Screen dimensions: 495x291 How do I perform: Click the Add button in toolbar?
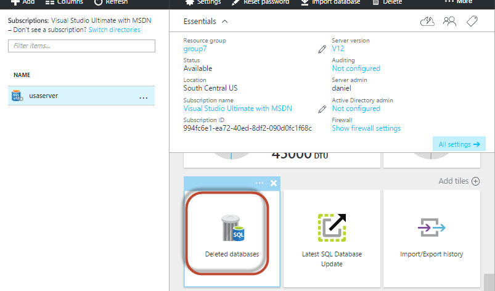coord(22,2)
